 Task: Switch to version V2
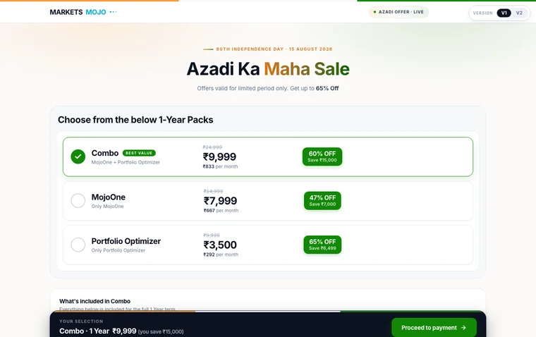point(519,13)
